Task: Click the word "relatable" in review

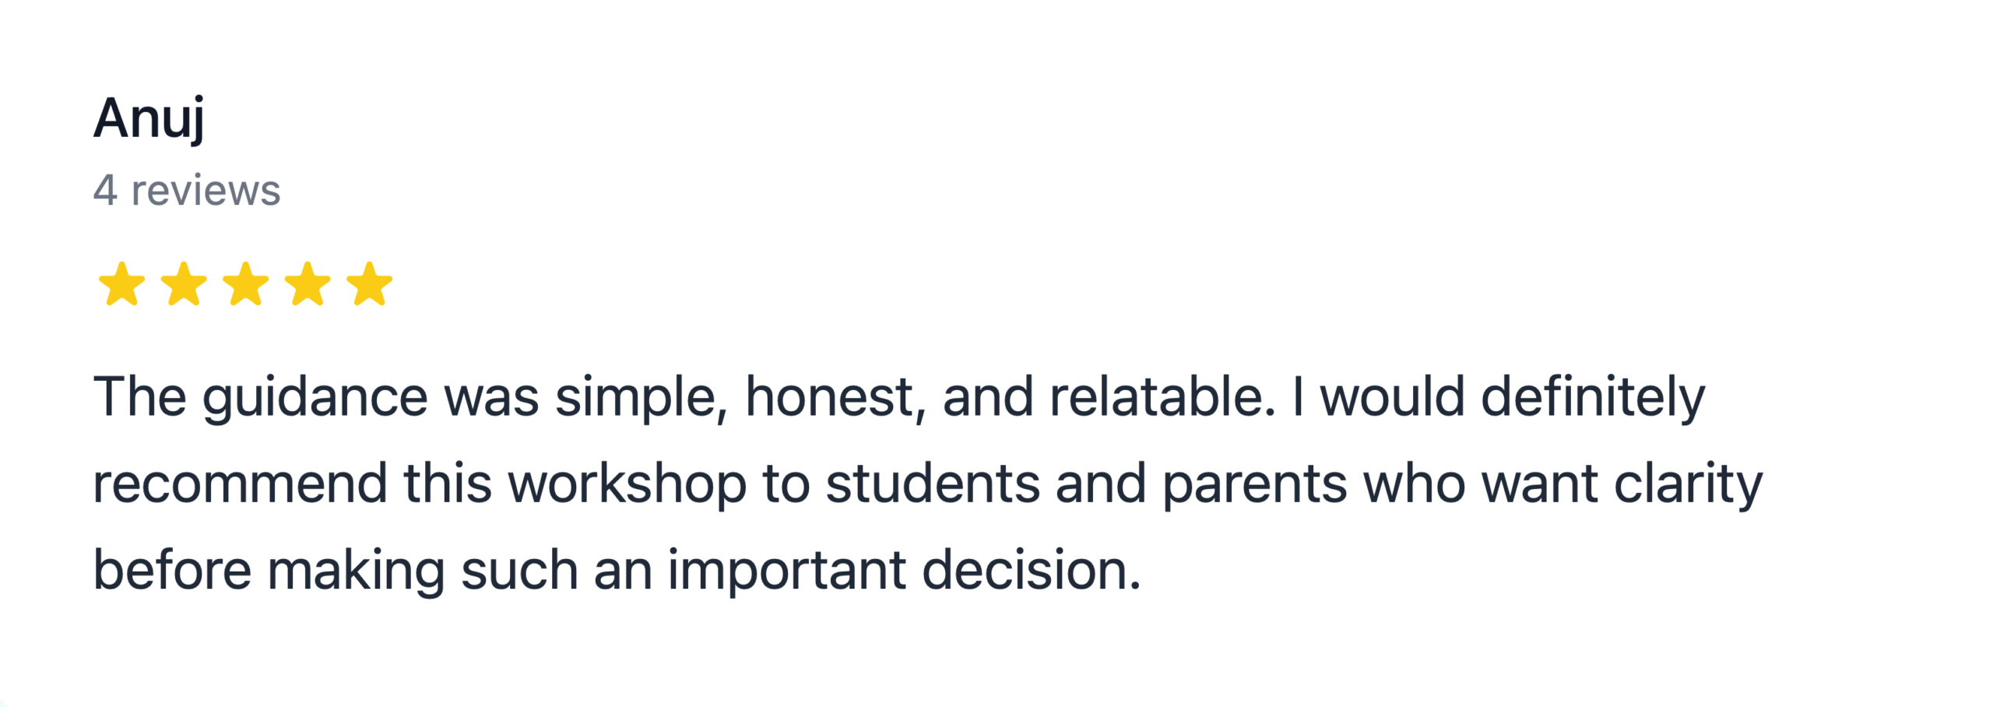Action: pyautogui.click(x=1162, y=399)
